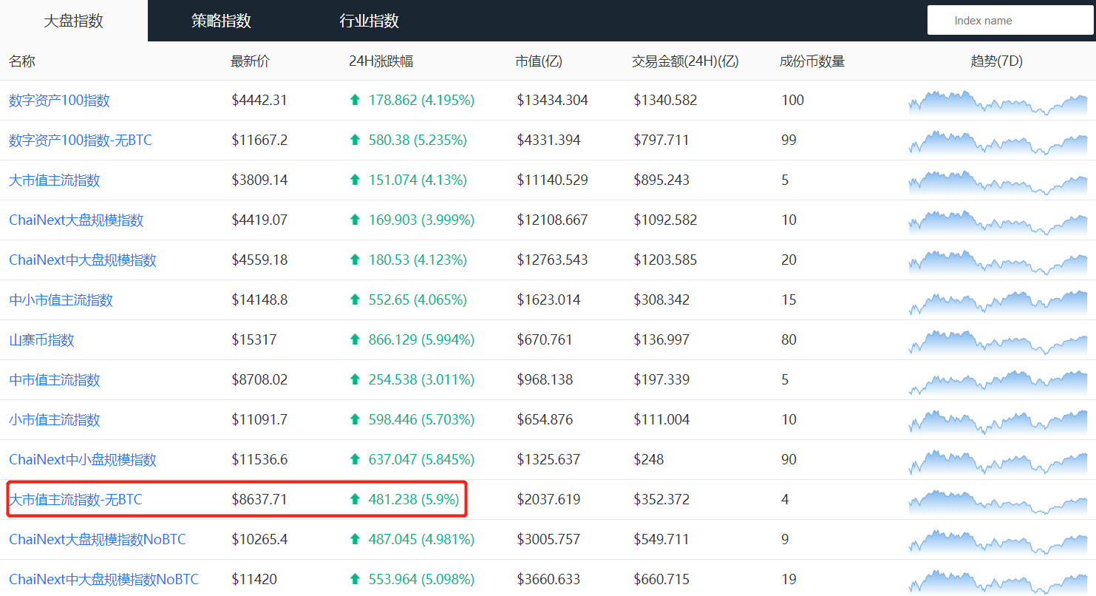
Task: Select trading volume $660.715
Action: (661, 580)
